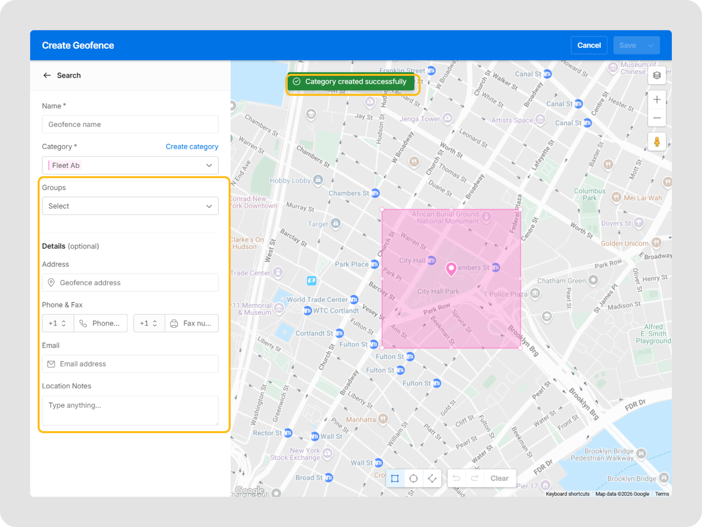Expand the Groups select dropdown
702x527 pixels.
click(130, 206)
